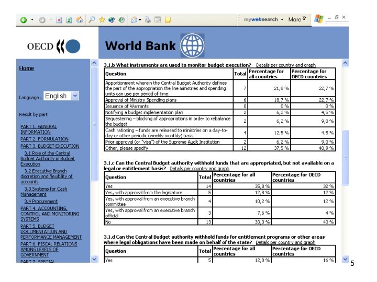Click the World Bank globe logo
This screenshot has height=282, width=377.
click(192, 45)
